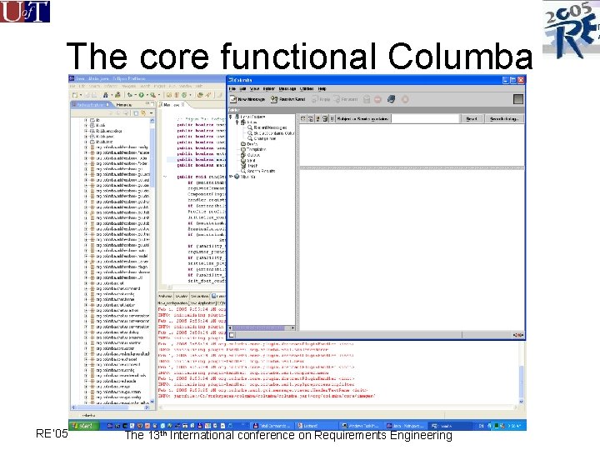600x450 pixels.
Task: Collapse the Inbox node in Columba folder tree
Action: coord(237,122)
